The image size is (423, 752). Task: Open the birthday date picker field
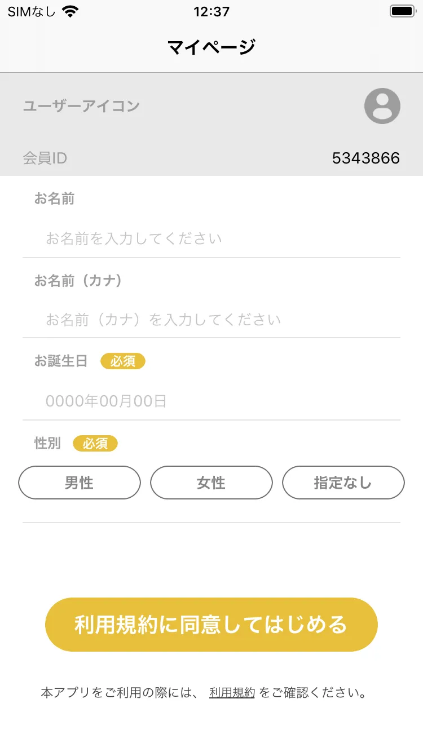211,401
